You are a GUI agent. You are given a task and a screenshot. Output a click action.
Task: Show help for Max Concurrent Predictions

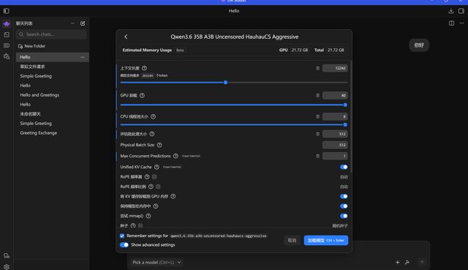point(175,156)
